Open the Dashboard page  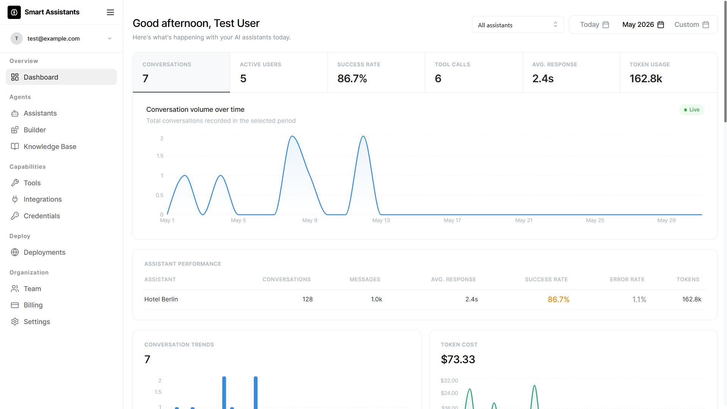point(61,77)
